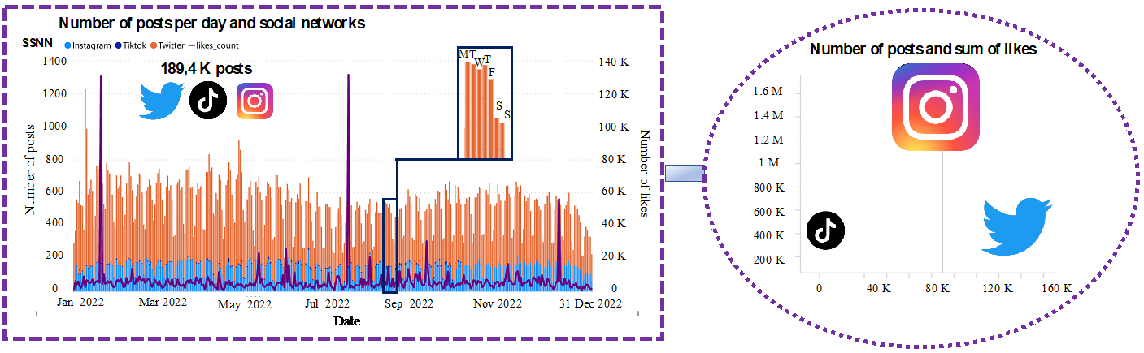Click the TikTok bubble in the scatter chart
Image resolution: width=1144 pixels, height=353 pixels.
coord(826,232)
